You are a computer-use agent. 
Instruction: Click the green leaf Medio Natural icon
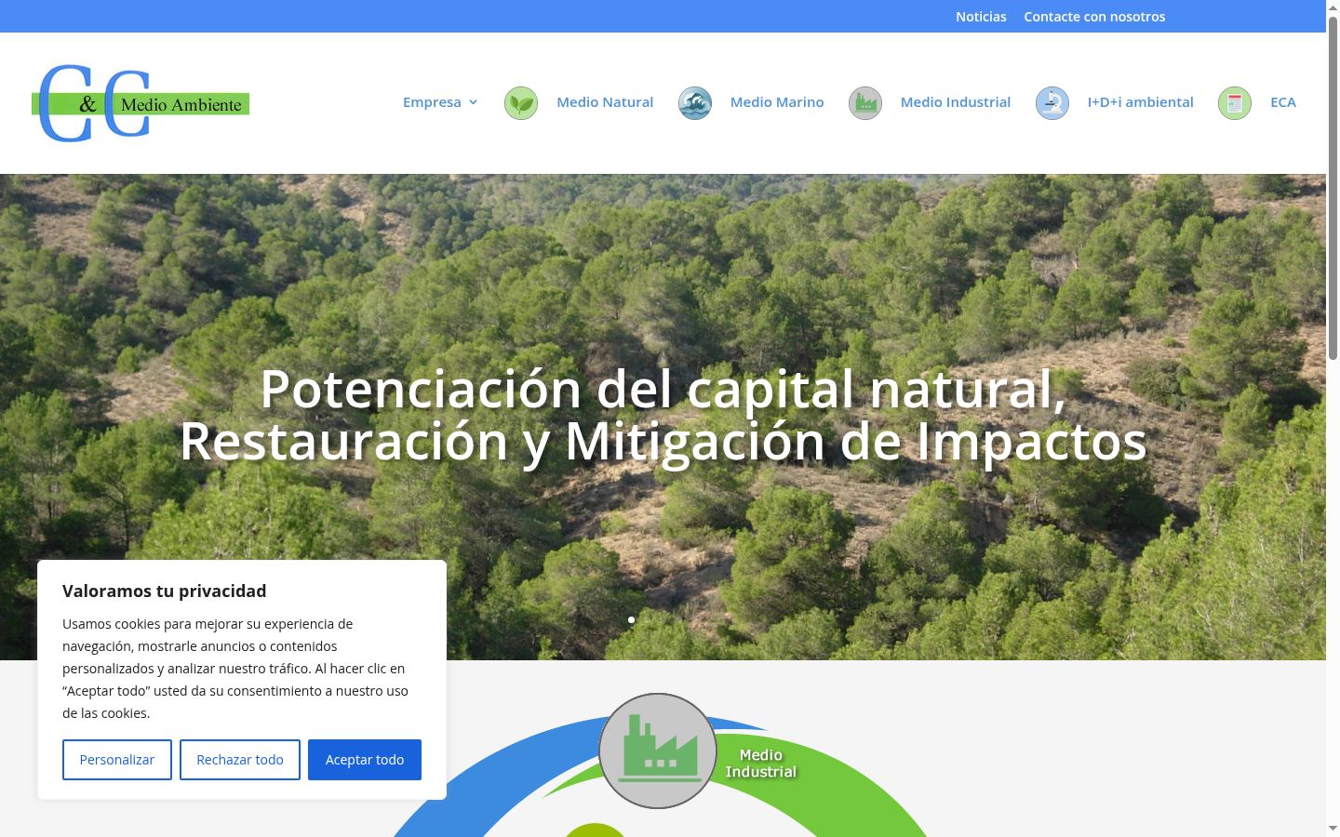pyautogui.click(x=521, y=102)
